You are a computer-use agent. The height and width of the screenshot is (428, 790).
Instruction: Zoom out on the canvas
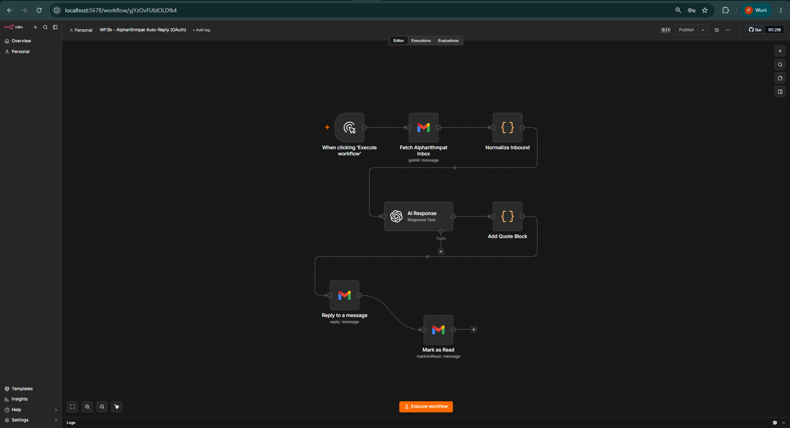[102, 407]
